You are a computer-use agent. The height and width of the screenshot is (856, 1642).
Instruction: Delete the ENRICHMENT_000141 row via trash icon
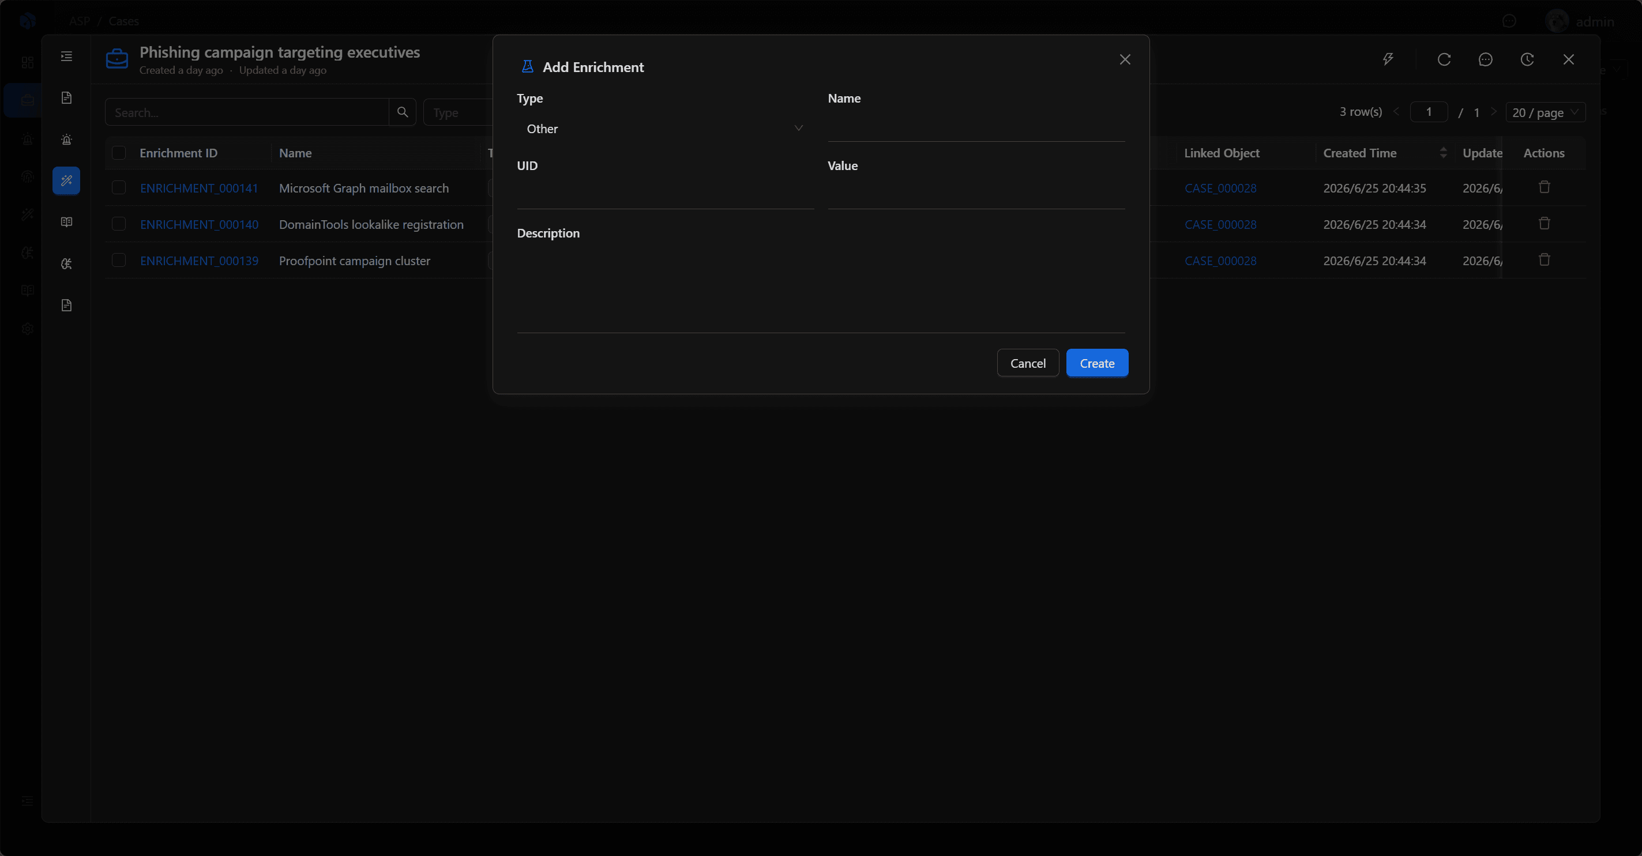pyautogui.click(x=1544, y=187)
